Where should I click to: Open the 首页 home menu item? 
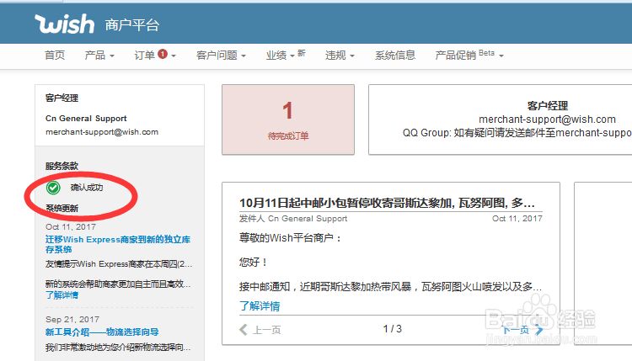[55, 56]
